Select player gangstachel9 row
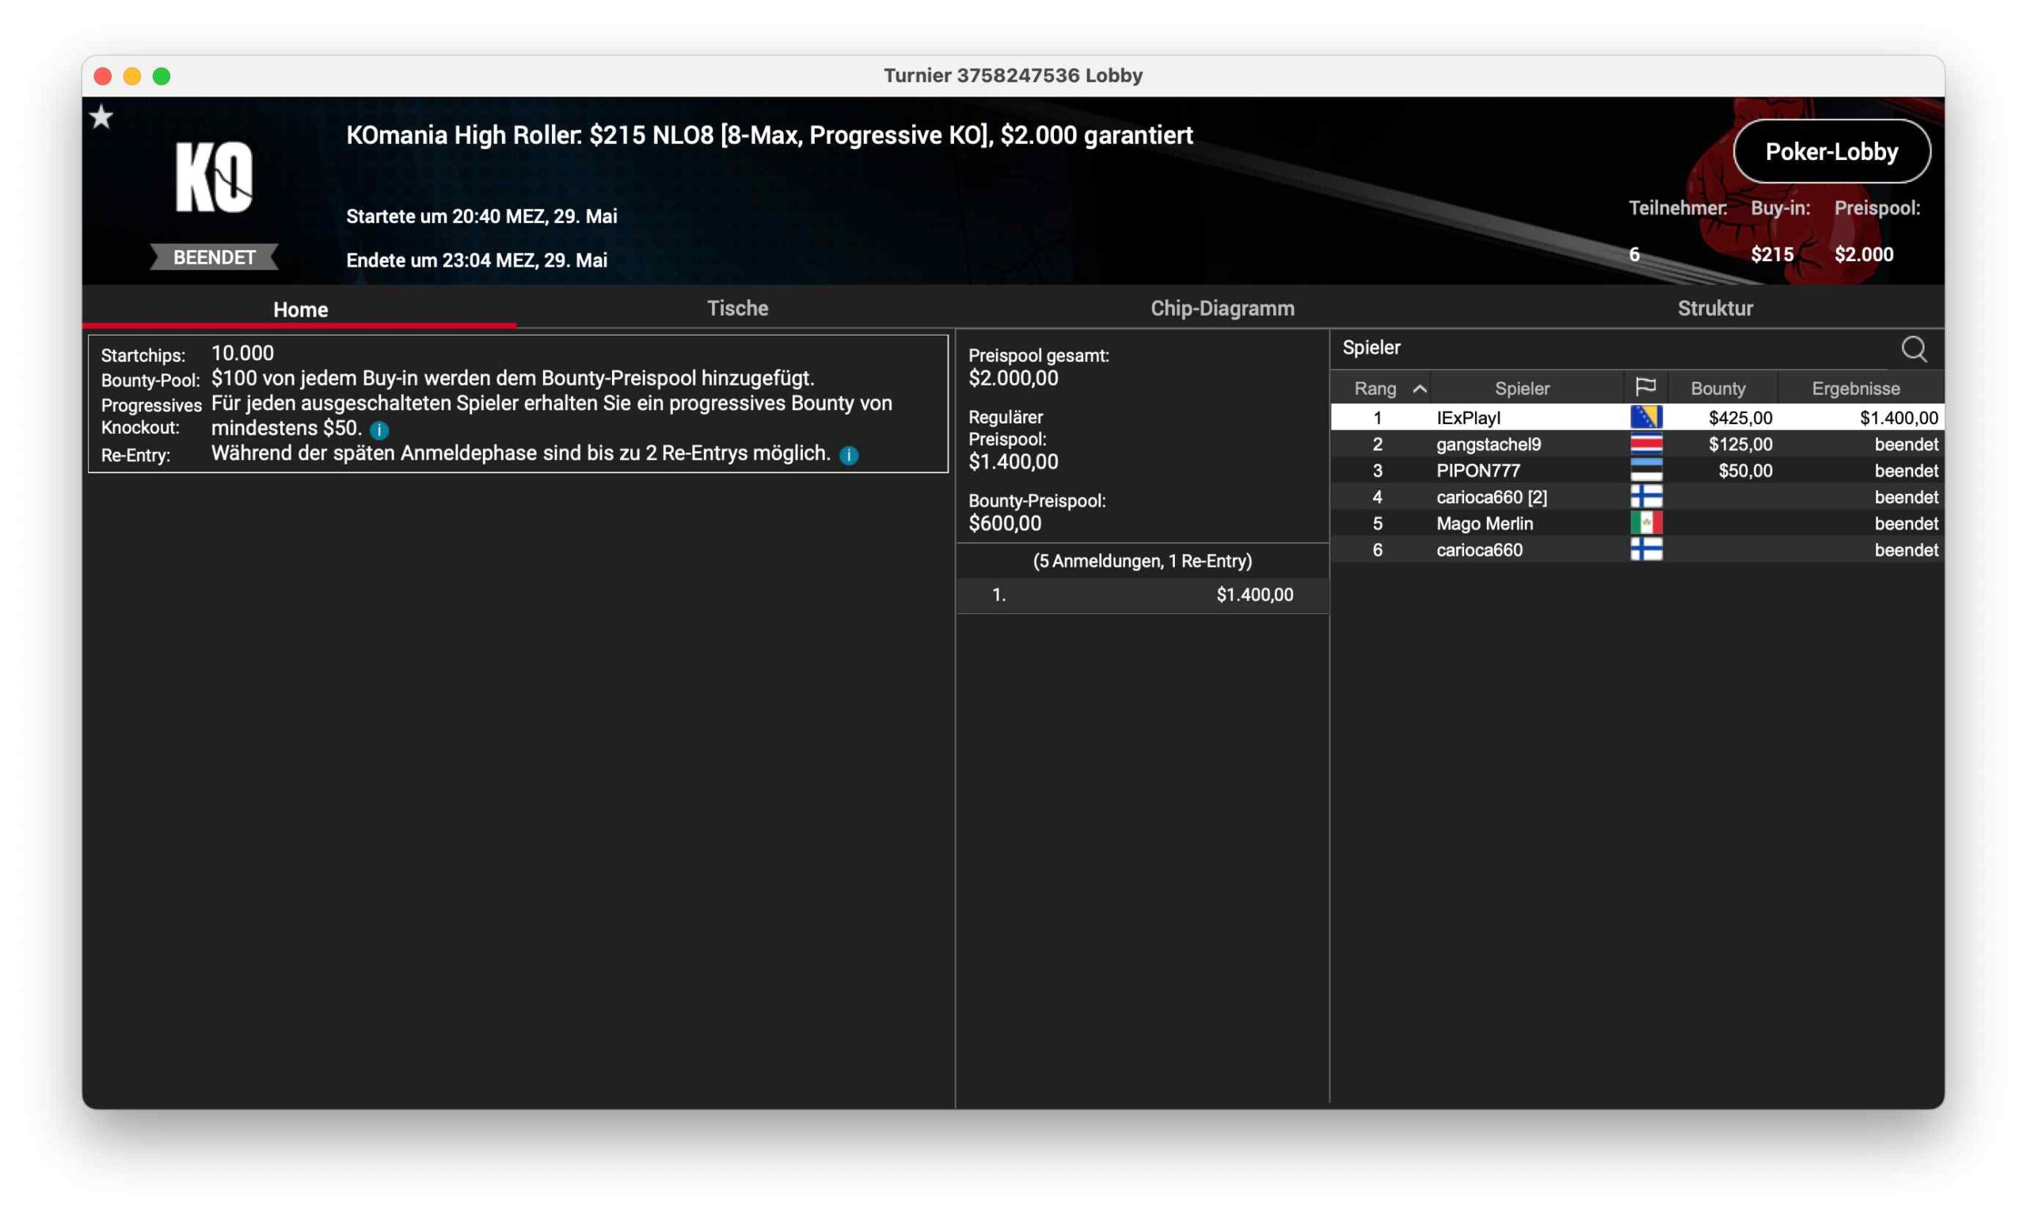 [x=1488, y=444]
